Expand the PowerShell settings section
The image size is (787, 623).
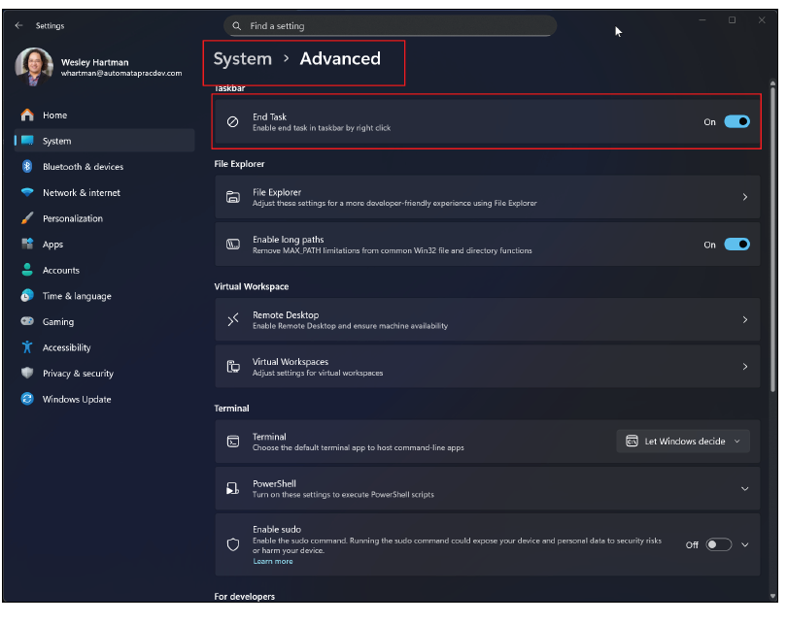coord(744,489)
